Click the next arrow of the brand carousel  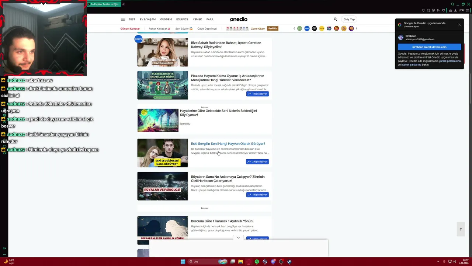(356, 28)
